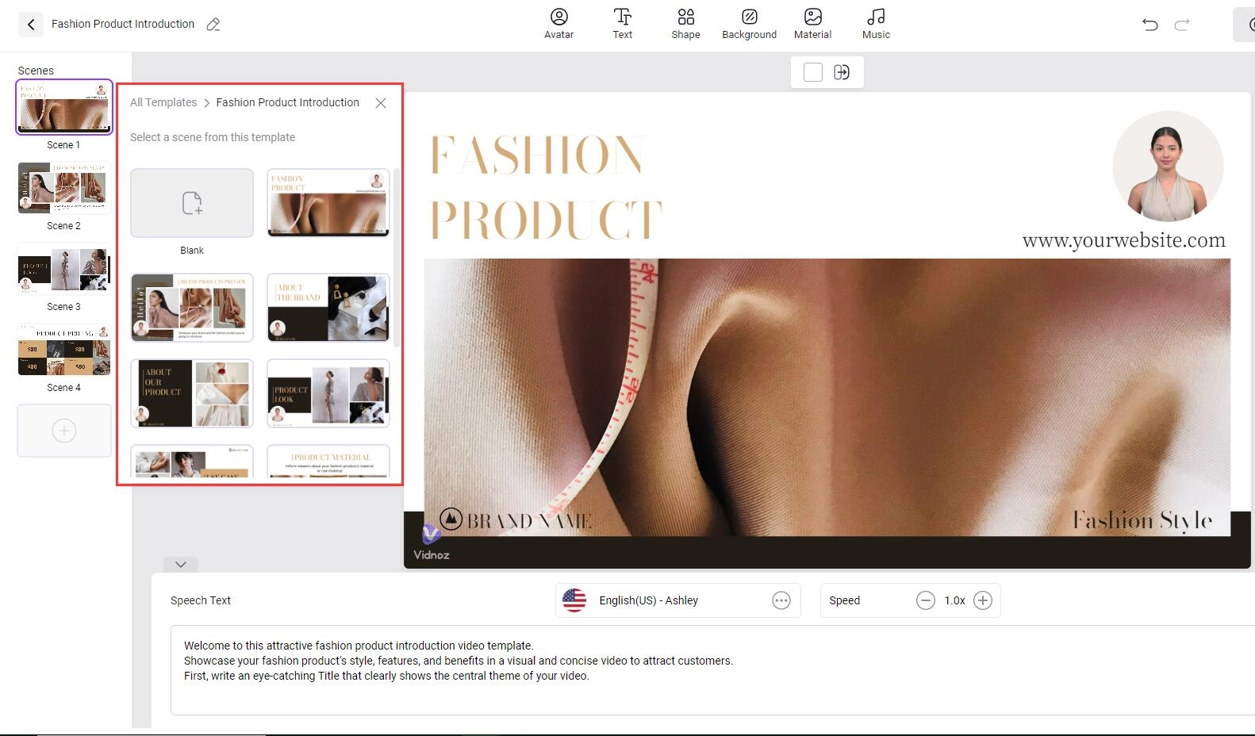Add a Blank scene
The image size is (1255, 736).
tap(192, 203)
